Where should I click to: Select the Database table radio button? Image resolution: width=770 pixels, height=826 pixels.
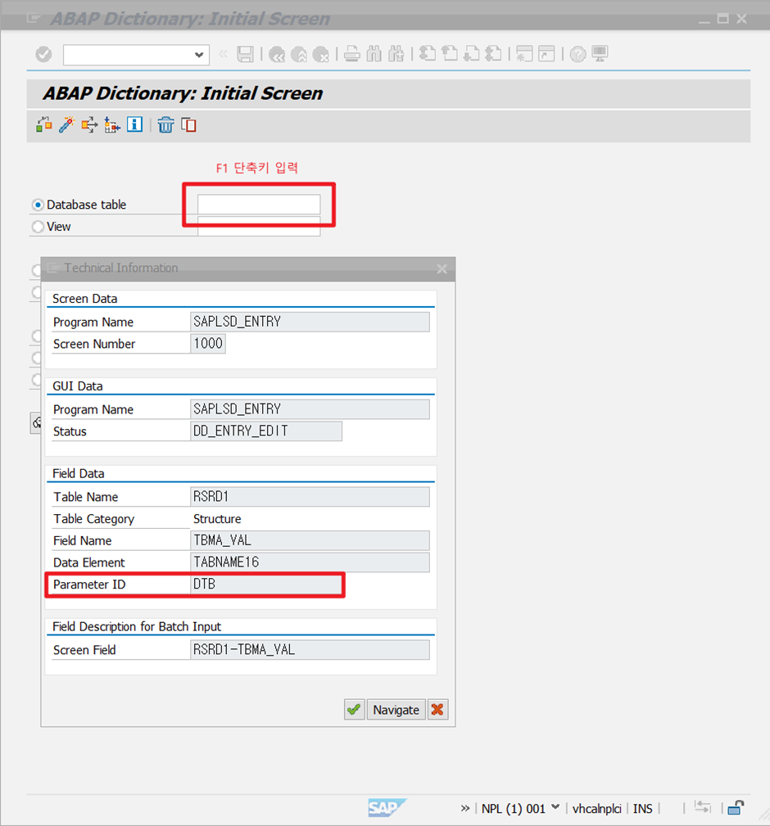click(38, 205)
